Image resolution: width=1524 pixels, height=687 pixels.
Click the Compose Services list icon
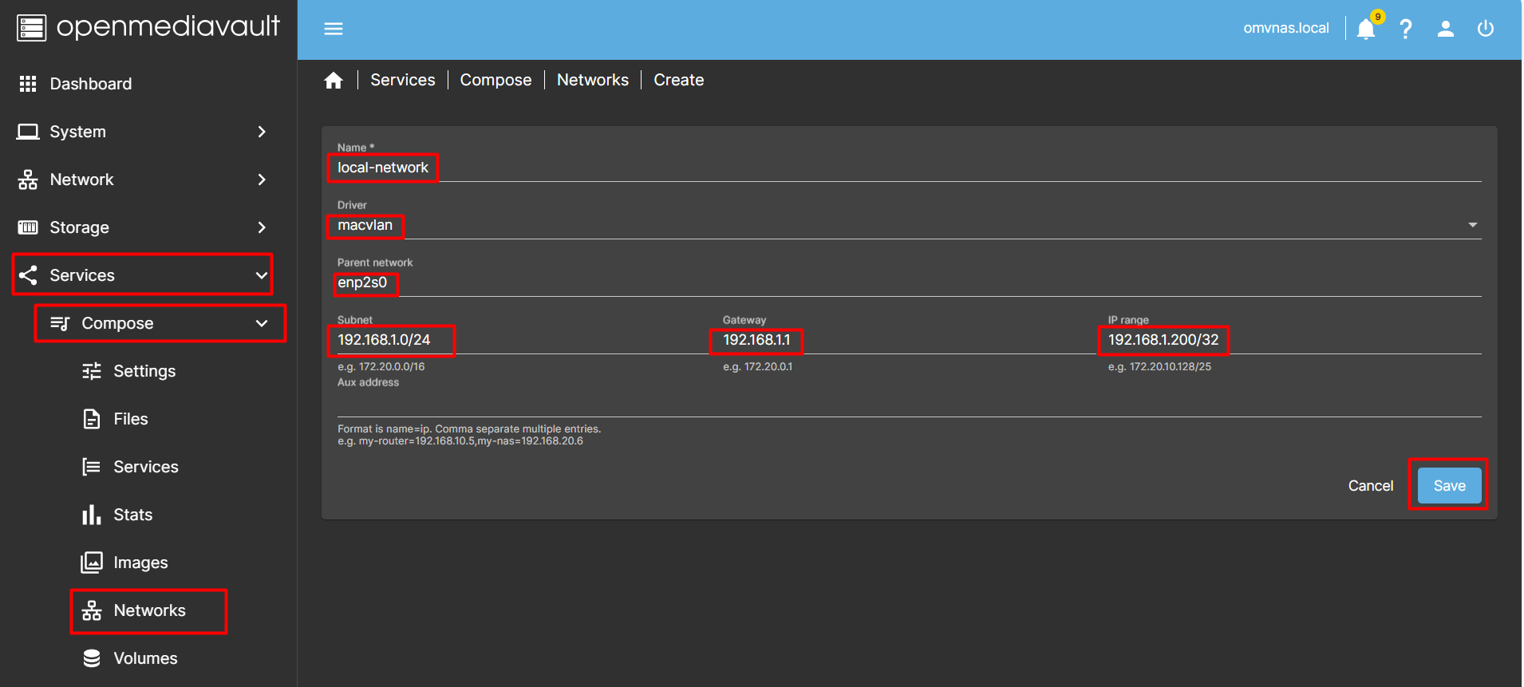tap(92, 467)
